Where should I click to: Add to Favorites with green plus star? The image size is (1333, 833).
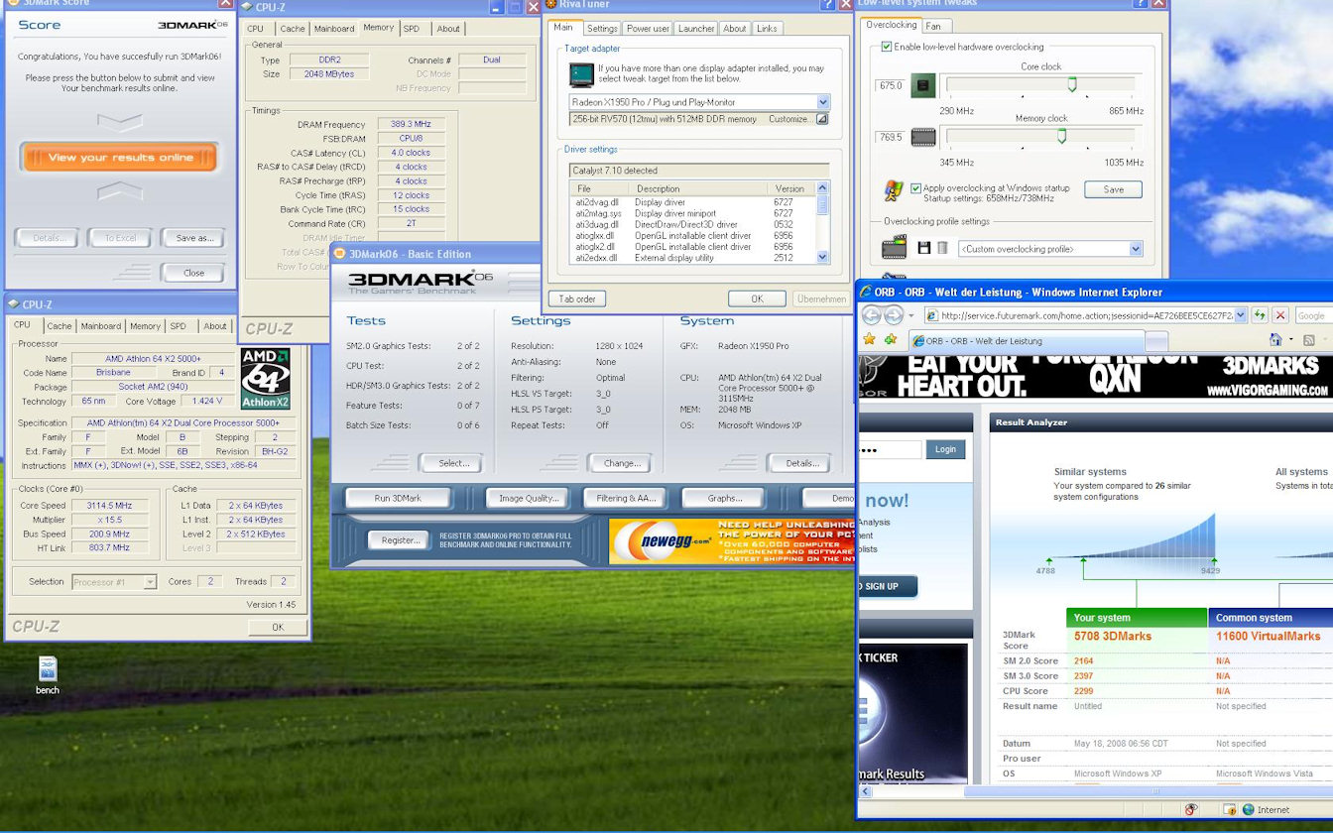891,340
